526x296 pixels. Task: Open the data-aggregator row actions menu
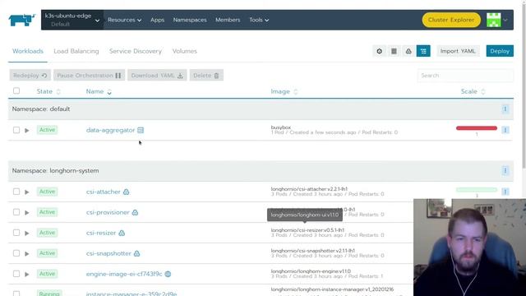(x=505, y=130)
